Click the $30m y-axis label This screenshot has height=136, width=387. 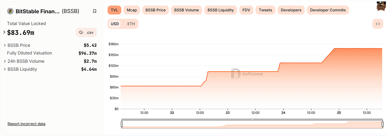tap(114, 98)
